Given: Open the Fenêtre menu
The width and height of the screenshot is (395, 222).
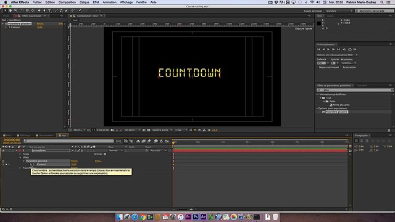Looking at the screenshot, I should 141,2.
